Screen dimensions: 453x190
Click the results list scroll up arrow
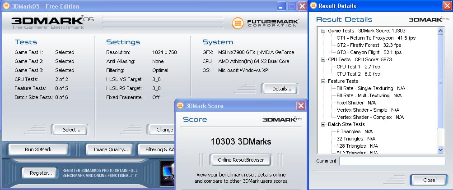click(440, 31)
